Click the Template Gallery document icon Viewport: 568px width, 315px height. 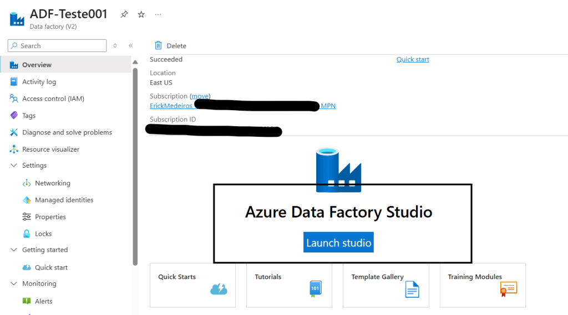coord(412,289)
